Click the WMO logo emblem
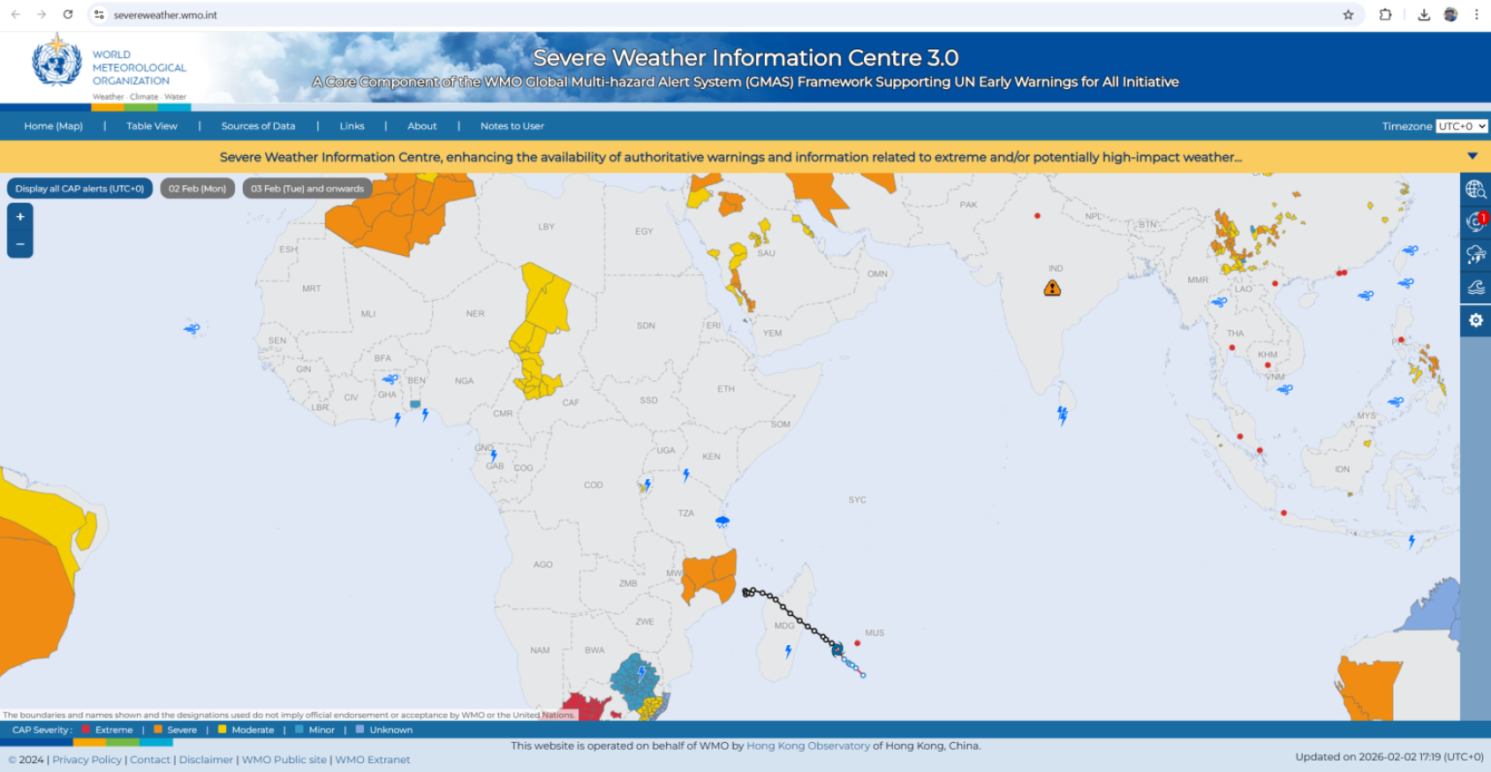This screenshot has width=1491, height=772. tap(57, 61)
